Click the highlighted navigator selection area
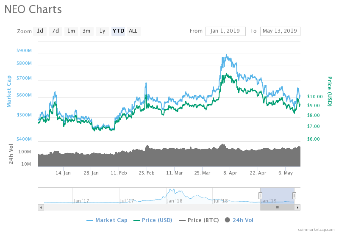 (x=278, y=196)
